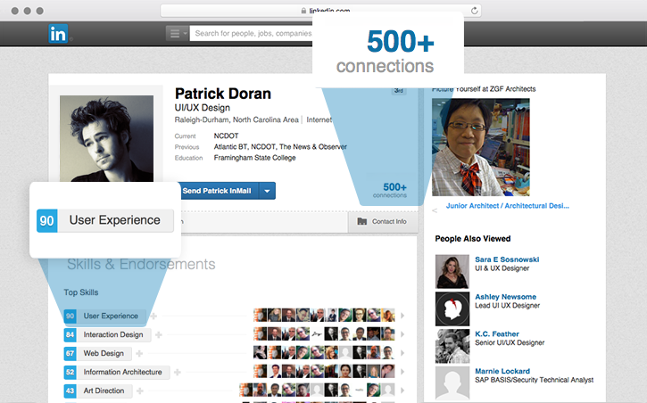
Task: Click the Contact Info card icon
Action: [x=362, y=222]
